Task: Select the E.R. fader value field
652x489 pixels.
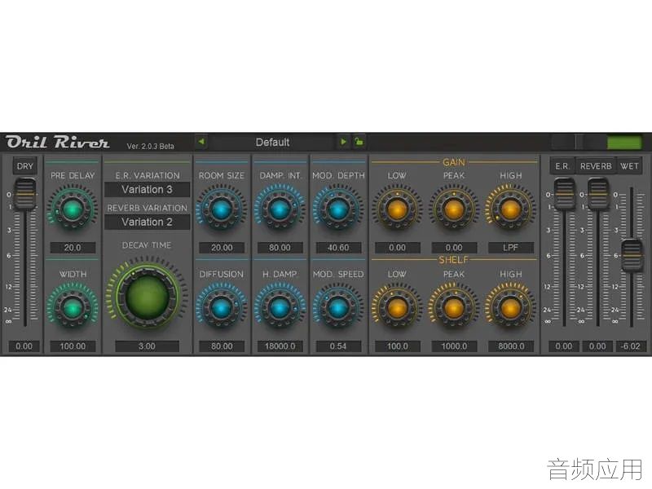Action: (564, 346)
